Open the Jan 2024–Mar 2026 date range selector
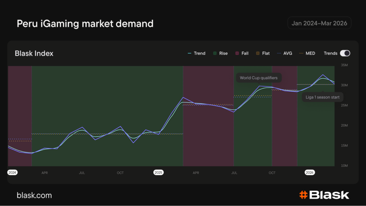The width and height of the screenshot is (366, 206). point(319,23)
